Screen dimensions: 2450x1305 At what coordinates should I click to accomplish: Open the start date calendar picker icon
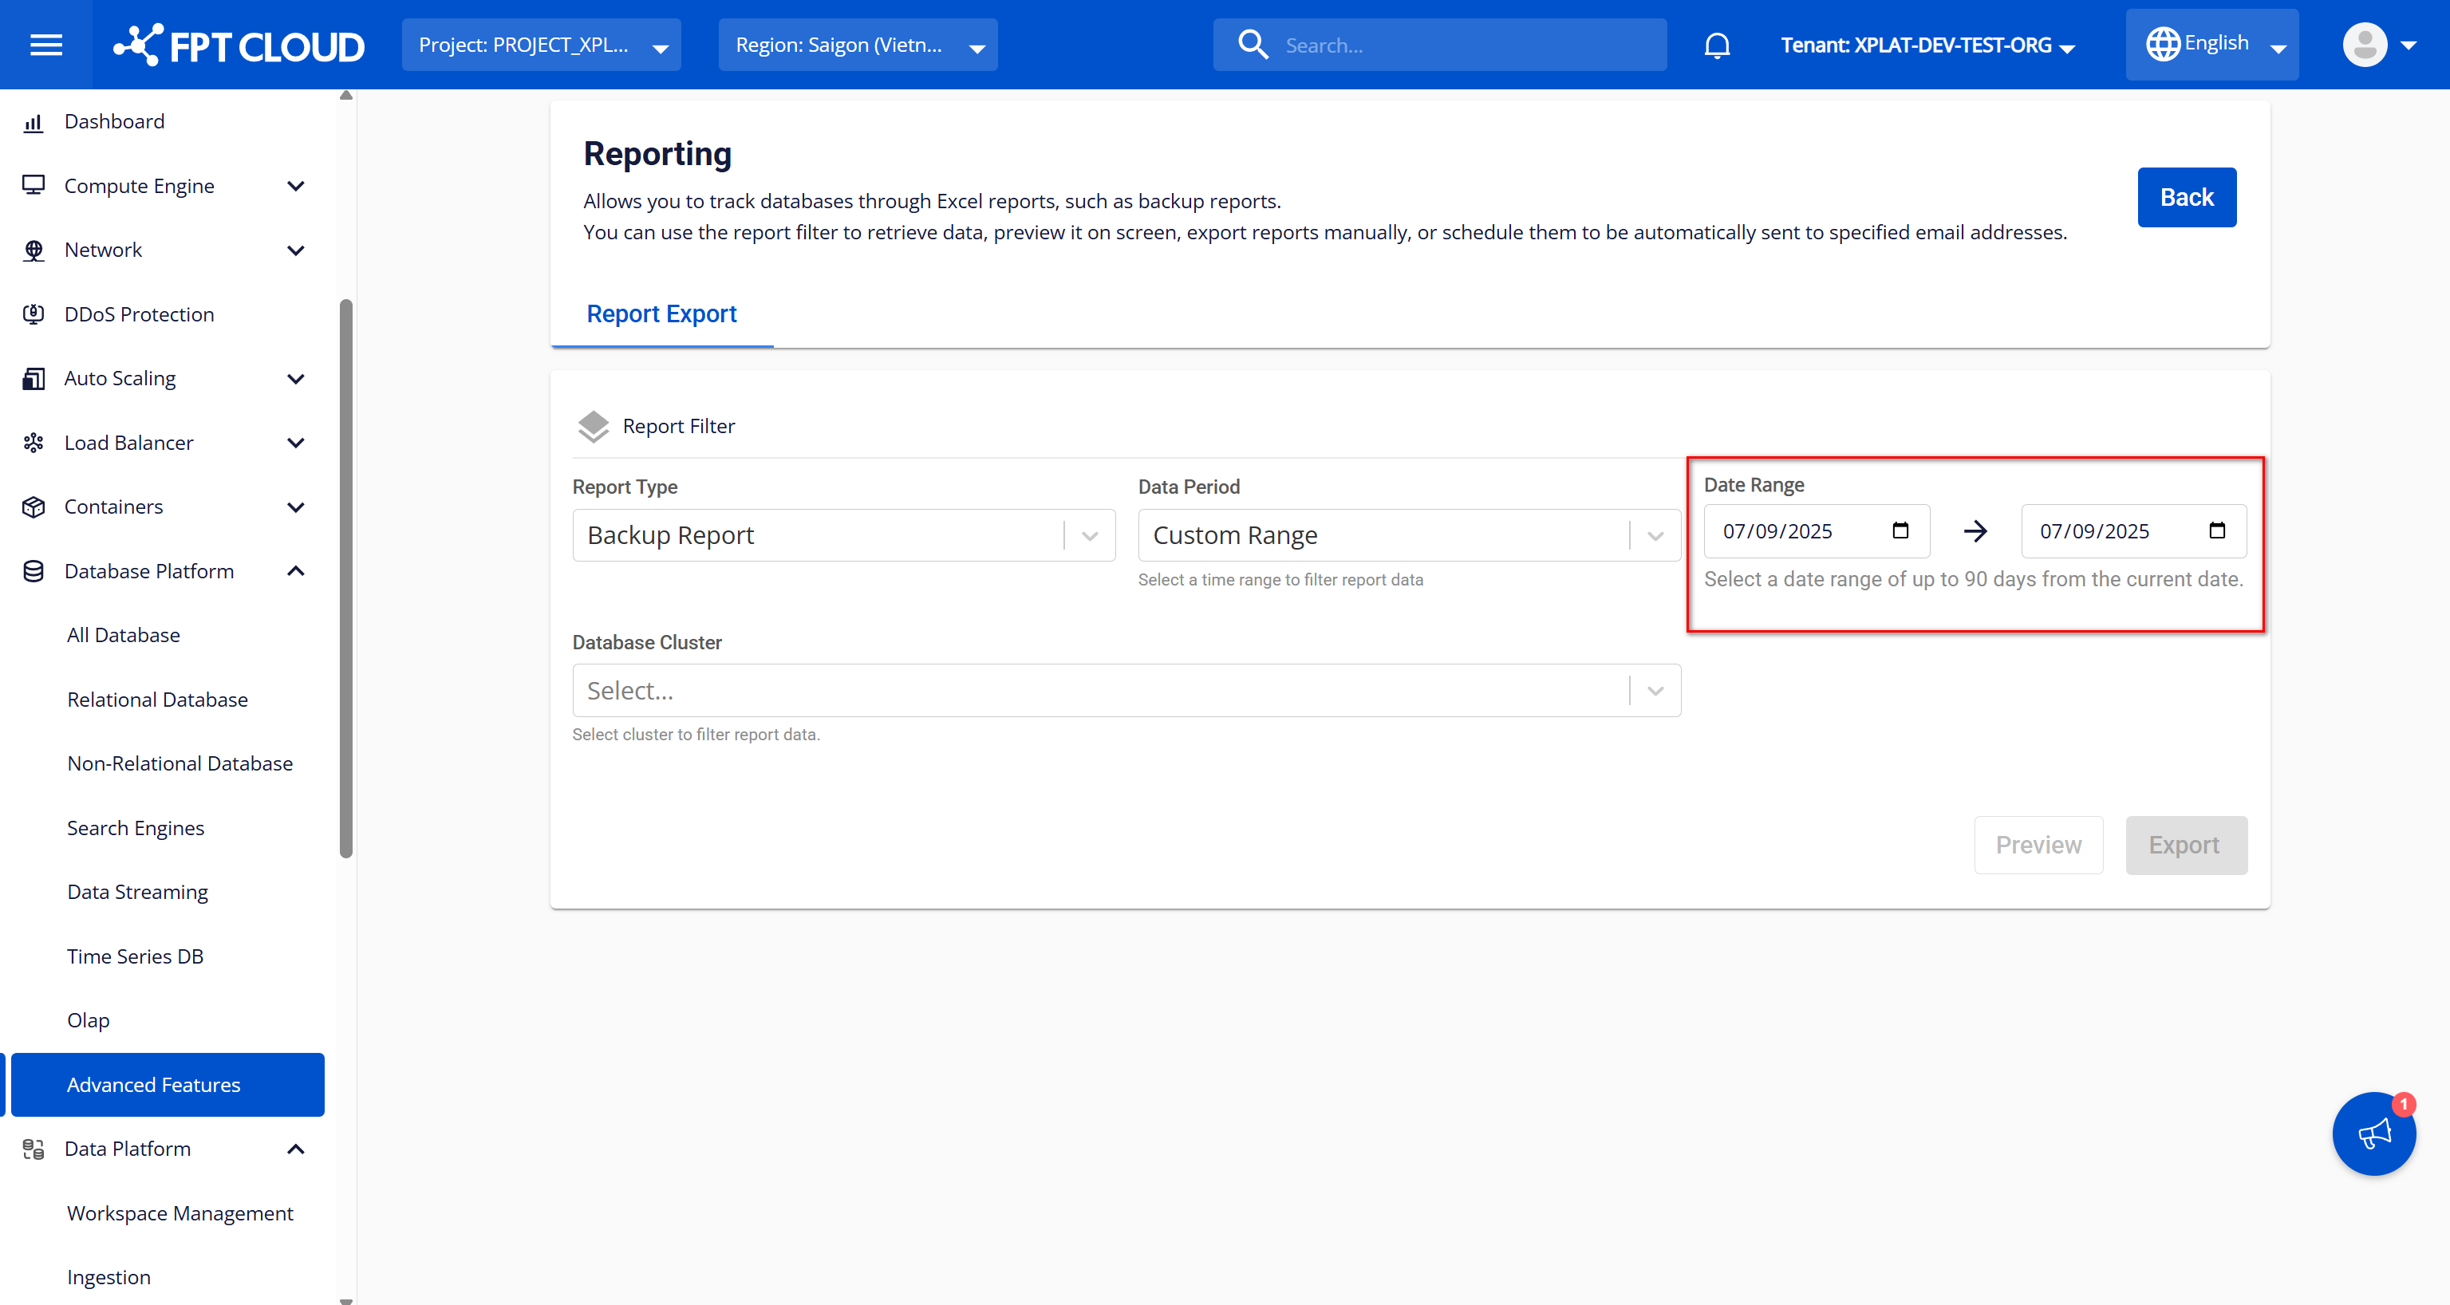[x=1900, y=530]
